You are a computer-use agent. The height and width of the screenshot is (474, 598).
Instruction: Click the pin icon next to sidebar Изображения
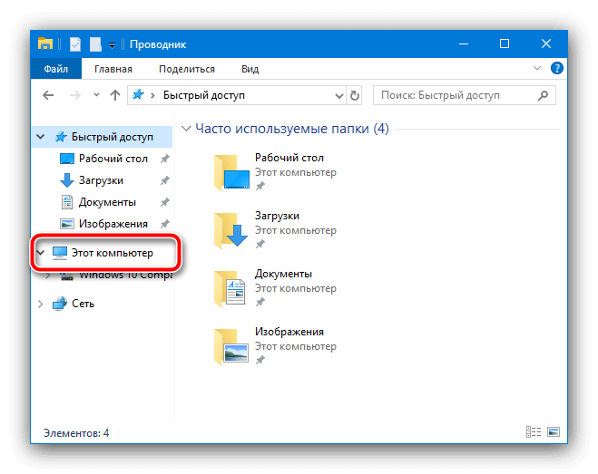(165, 224)
